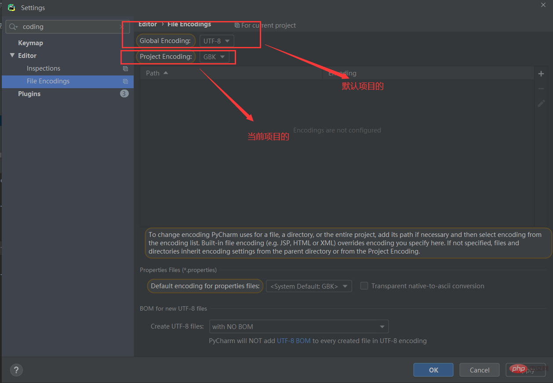Open the Project Encoding dropdown
Image resolution: width=553 pixels, height=383 pixels.
(x=215, y=57)
